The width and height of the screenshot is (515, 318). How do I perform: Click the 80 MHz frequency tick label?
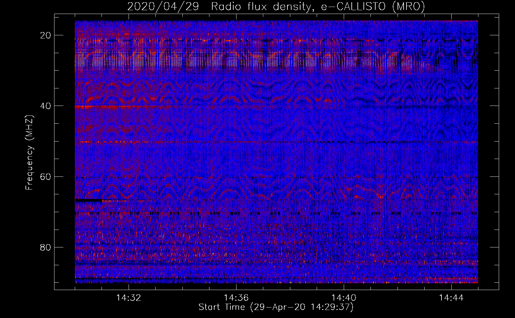tap(46, 247)
